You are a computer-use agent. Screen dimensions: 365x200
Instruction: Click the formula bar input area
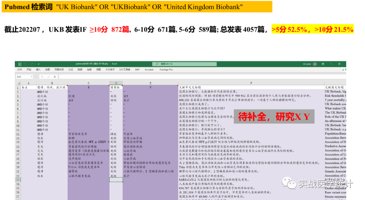[x=202, y=77]
